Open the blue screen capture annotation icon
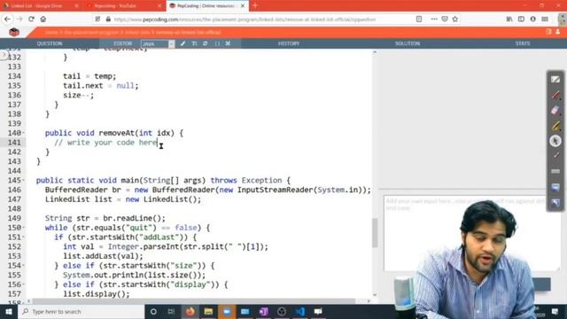The image size is (567, 319). click(x=555, y=187)
